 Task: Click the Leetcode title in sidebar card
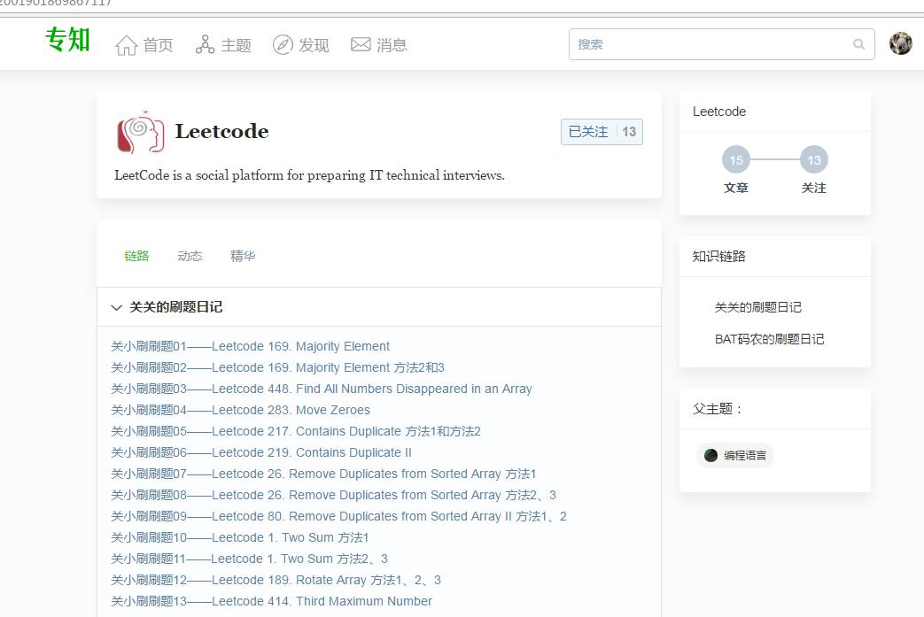pos(719,112)
